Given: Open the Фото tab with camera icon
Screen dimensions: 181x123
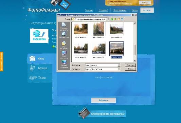Looking at the screenshot, I should [x=40, y=58].
